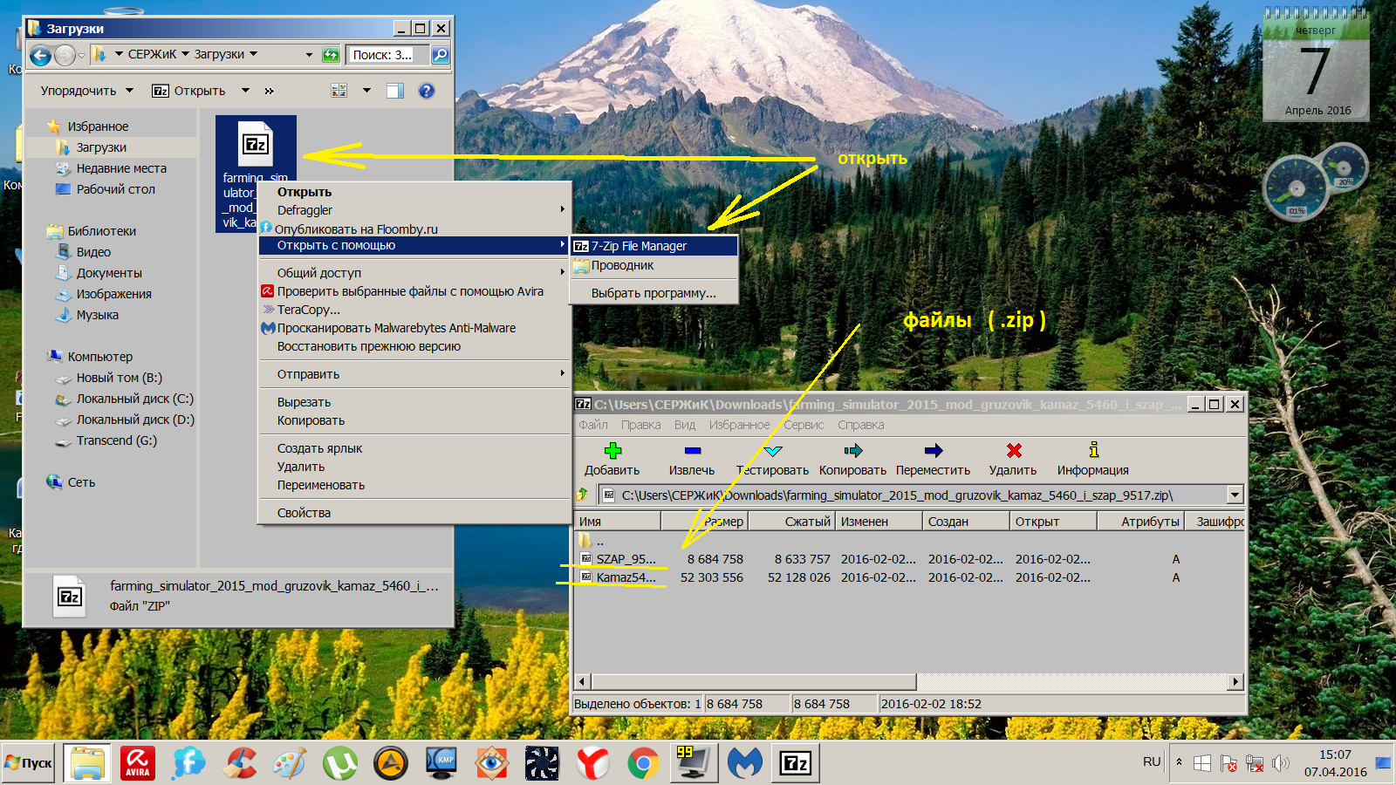Click the horizontal scrollbar in 7-Zip

[x=754, y=681]
